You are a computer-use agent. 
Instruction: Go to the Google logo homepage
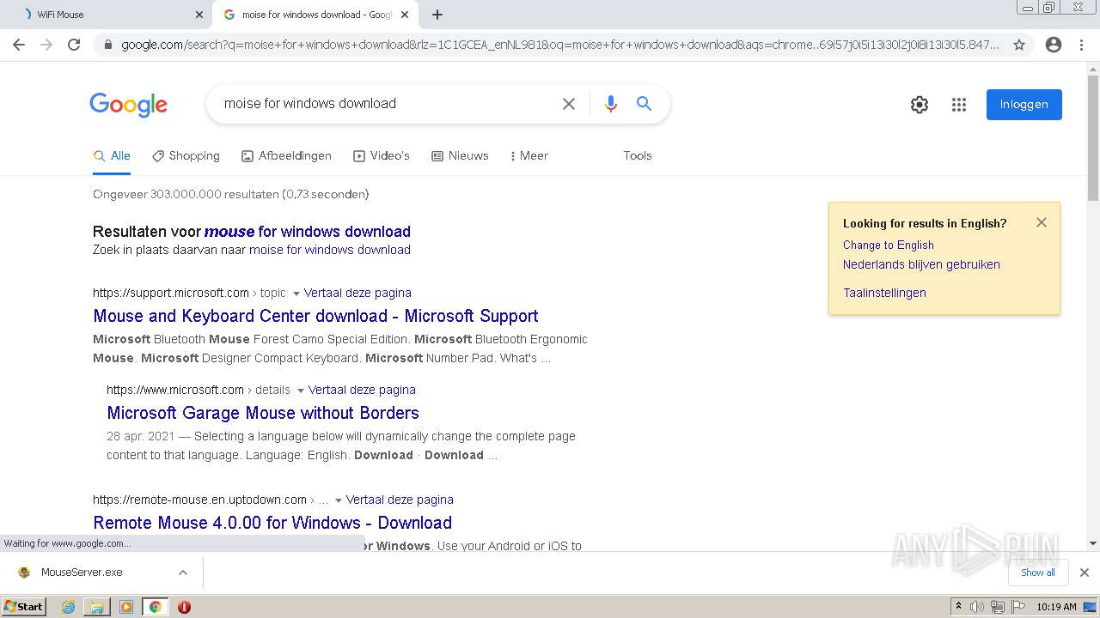point(129,105)
